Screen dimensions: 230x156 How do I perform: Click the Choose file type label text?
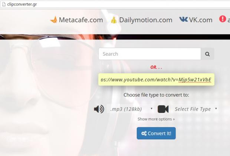156,95
